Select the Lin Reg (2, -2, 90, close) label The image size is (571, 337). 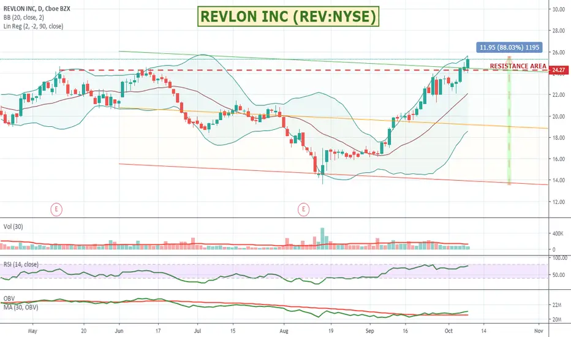33,26
